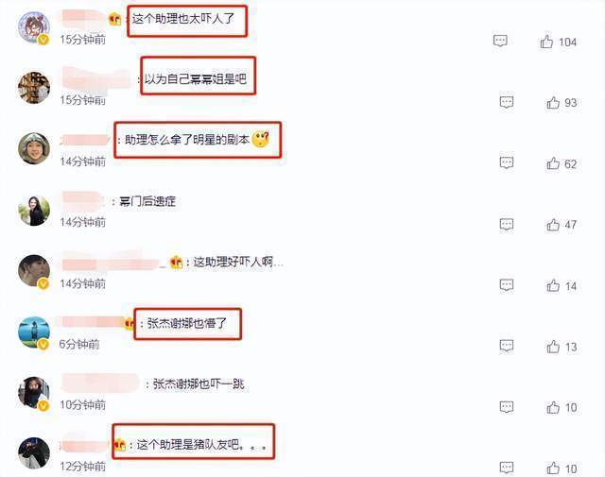Screen dimensions: 605x477
Task: Like the comment with 62 likes
Action: 553,163
